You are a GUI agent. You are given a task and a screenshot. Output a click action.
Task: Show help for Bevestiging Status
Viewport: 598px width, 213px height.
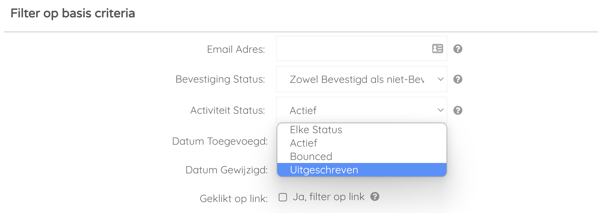coord(458,79)
